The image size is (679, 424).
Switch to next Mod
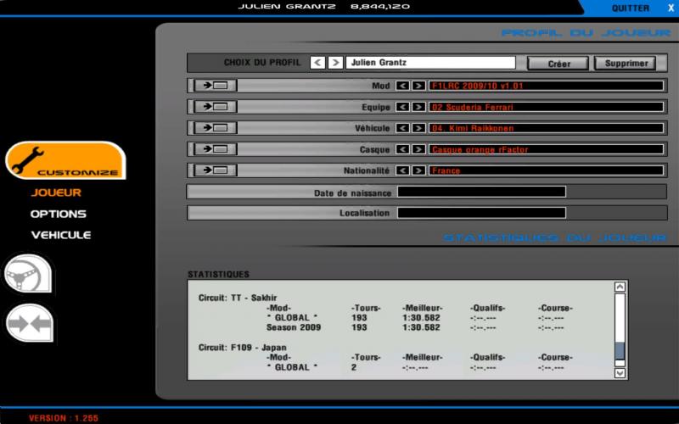[x=418, y=86]
